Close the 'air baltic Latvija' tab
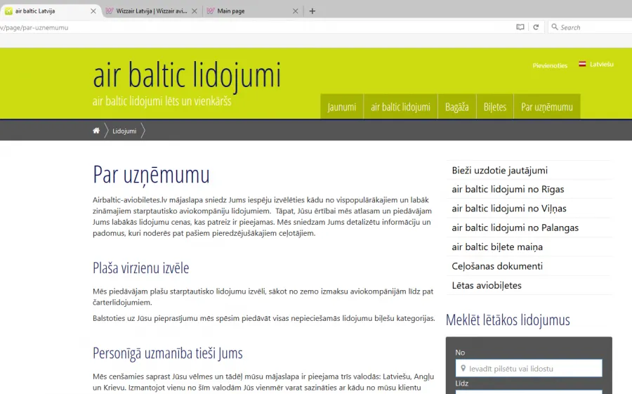Viewport: 632px width, 394px height. point(93,11)
